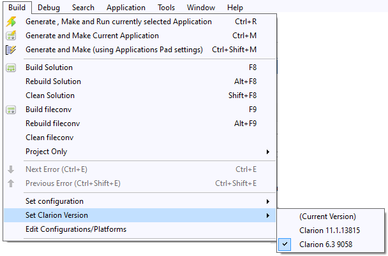Click the Build Solution icon

click(x=11, y=68)
